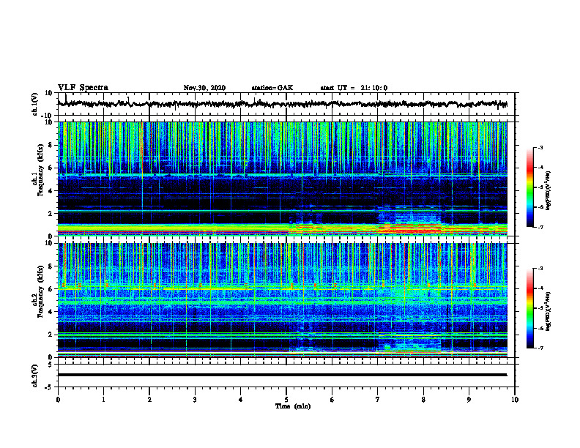Image resolution: width=580 pixels, height=448 pixels.
Task: Click the ch.1 color bar log(PSD) unit label
Action: pyautogui.click(x=549, y=191)
